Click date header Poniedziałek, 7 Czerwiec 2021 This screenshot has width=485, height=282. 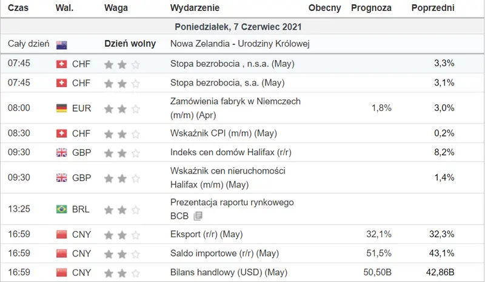238,27
